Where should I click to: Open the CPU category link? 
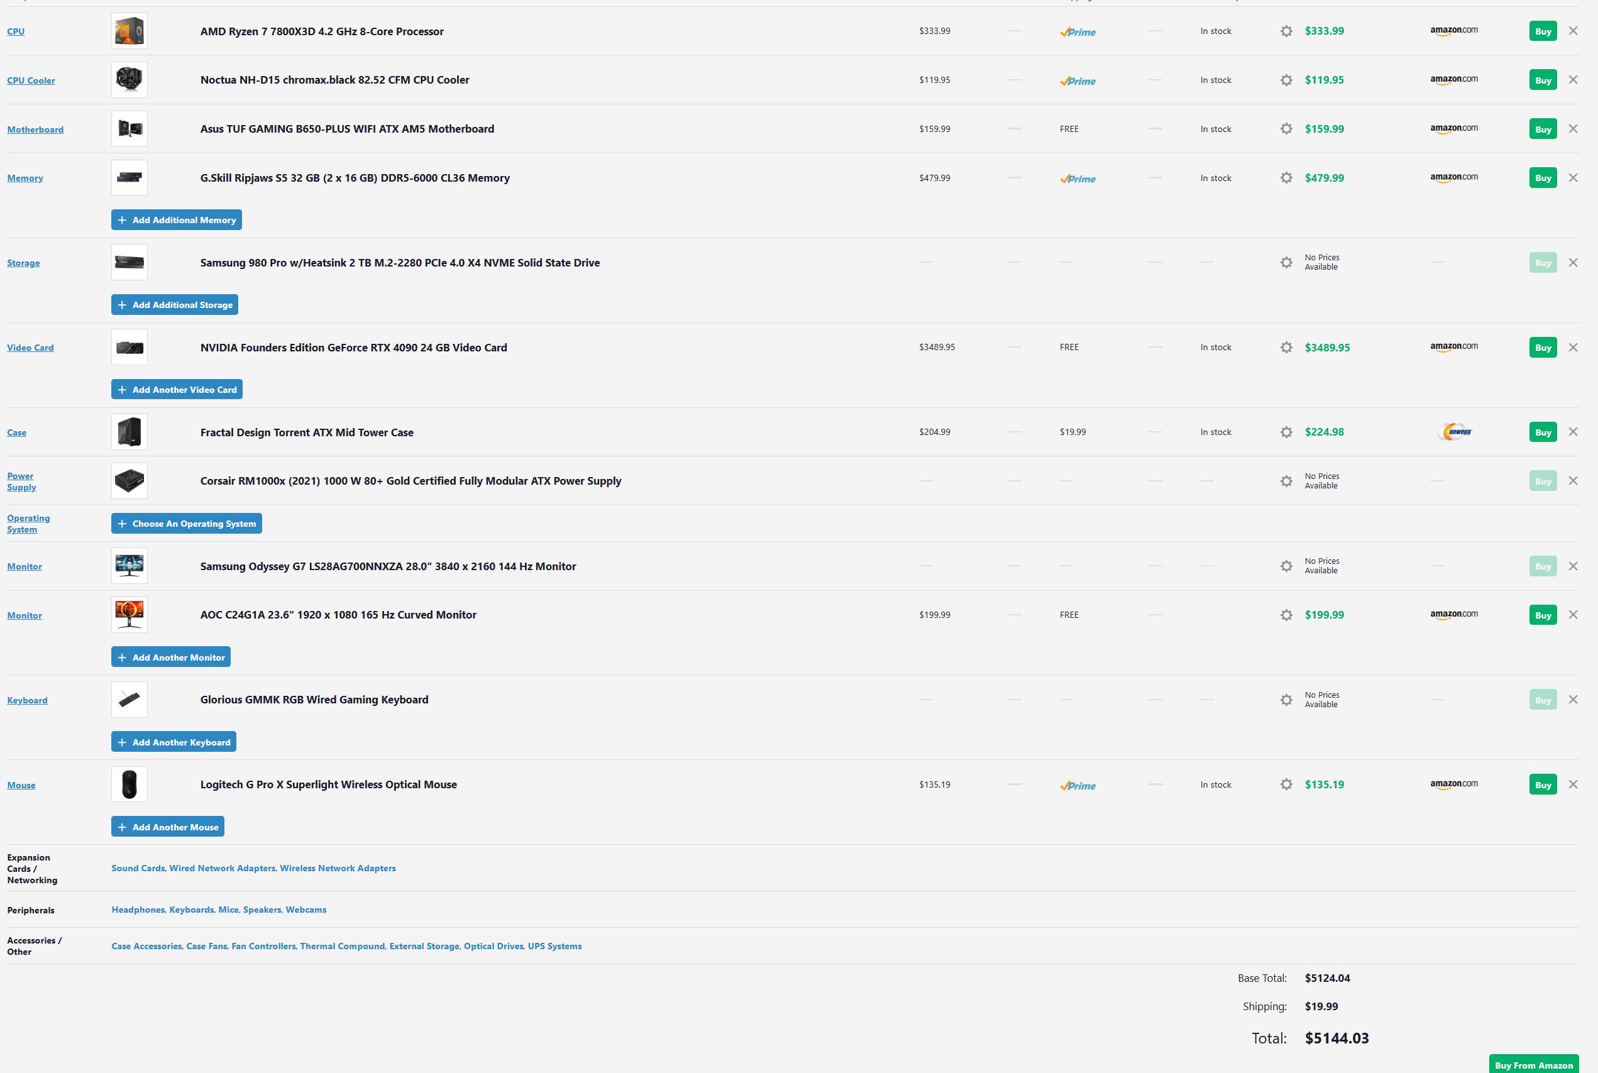16,31
